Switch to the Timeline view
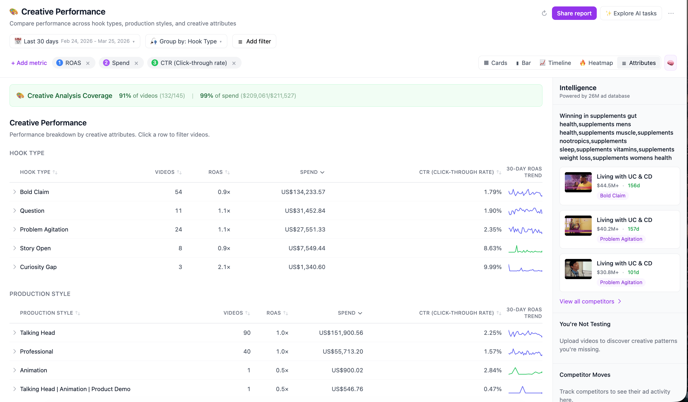 [555, 63]
